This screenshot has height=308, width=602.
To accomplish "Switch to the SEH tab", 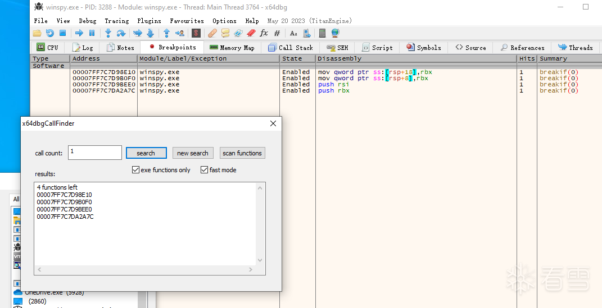I will coord(337,48).
